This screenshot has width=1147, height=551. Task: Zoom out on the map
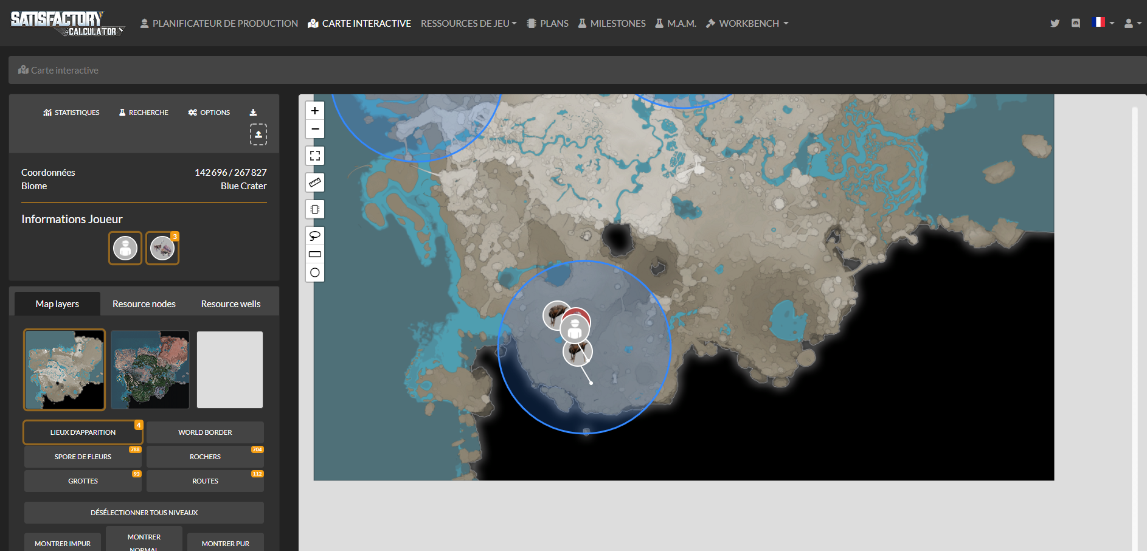pyautogui.click(x=315, y=129)
